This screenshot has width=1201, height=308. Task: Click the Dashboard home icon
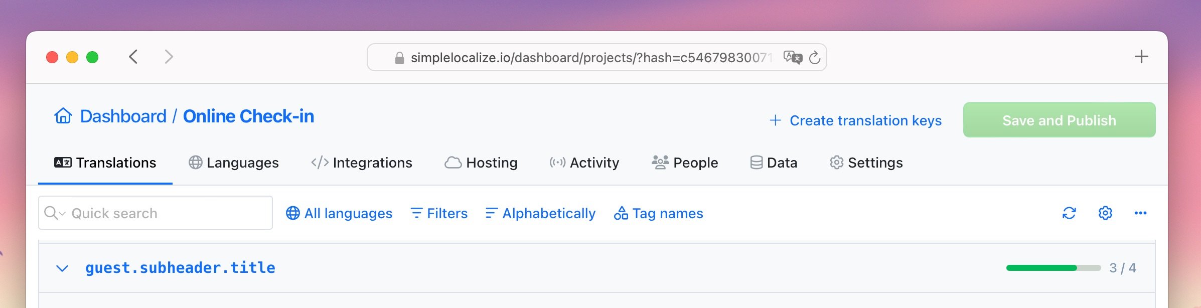click(x=63, y=116)
